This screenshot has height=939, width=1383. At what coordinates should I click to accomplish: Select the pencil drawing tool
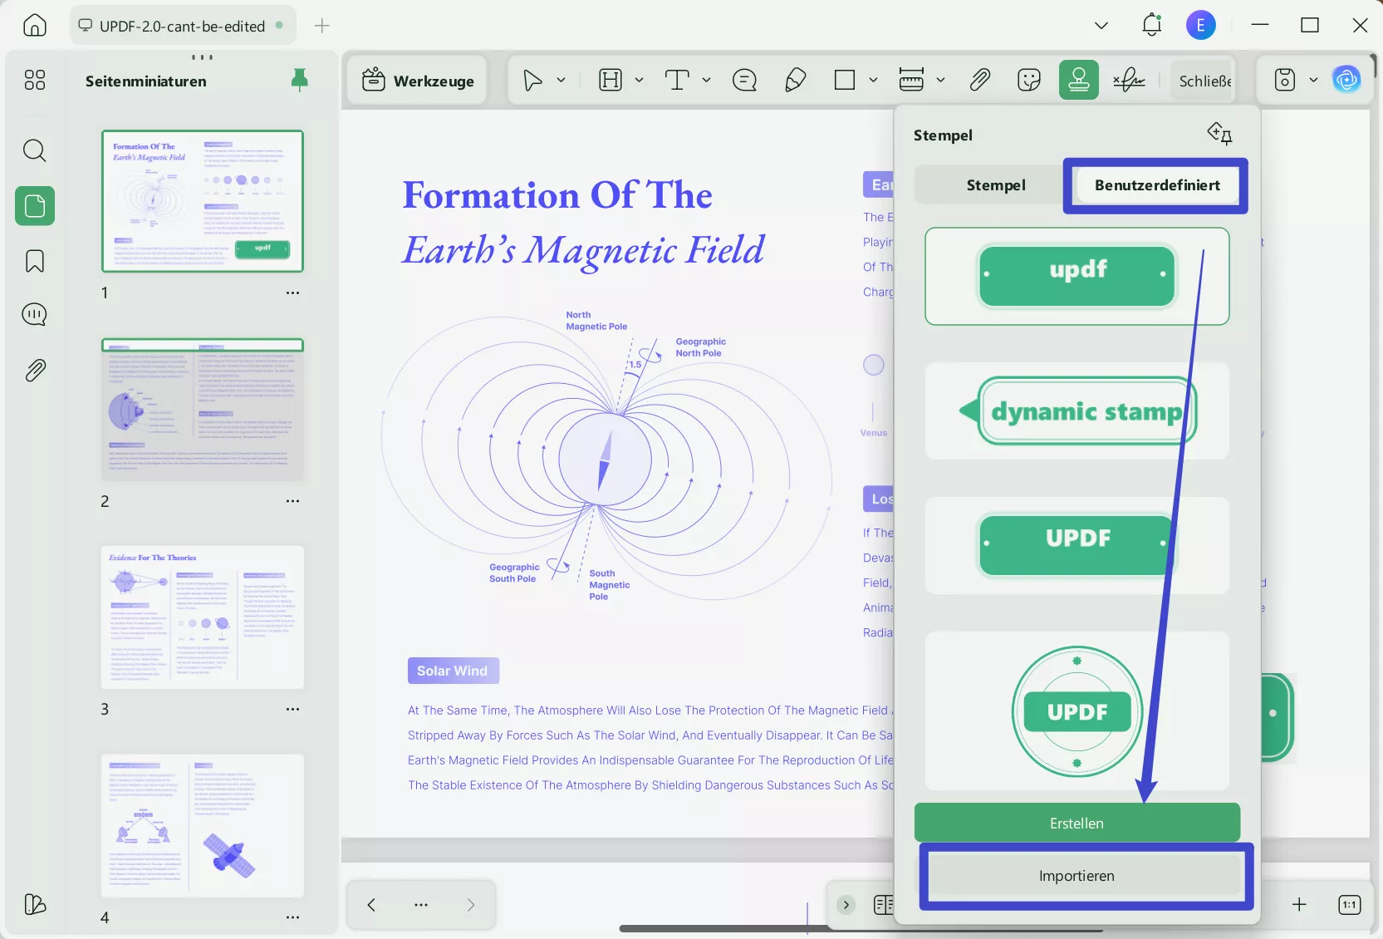tap(795, 81)
